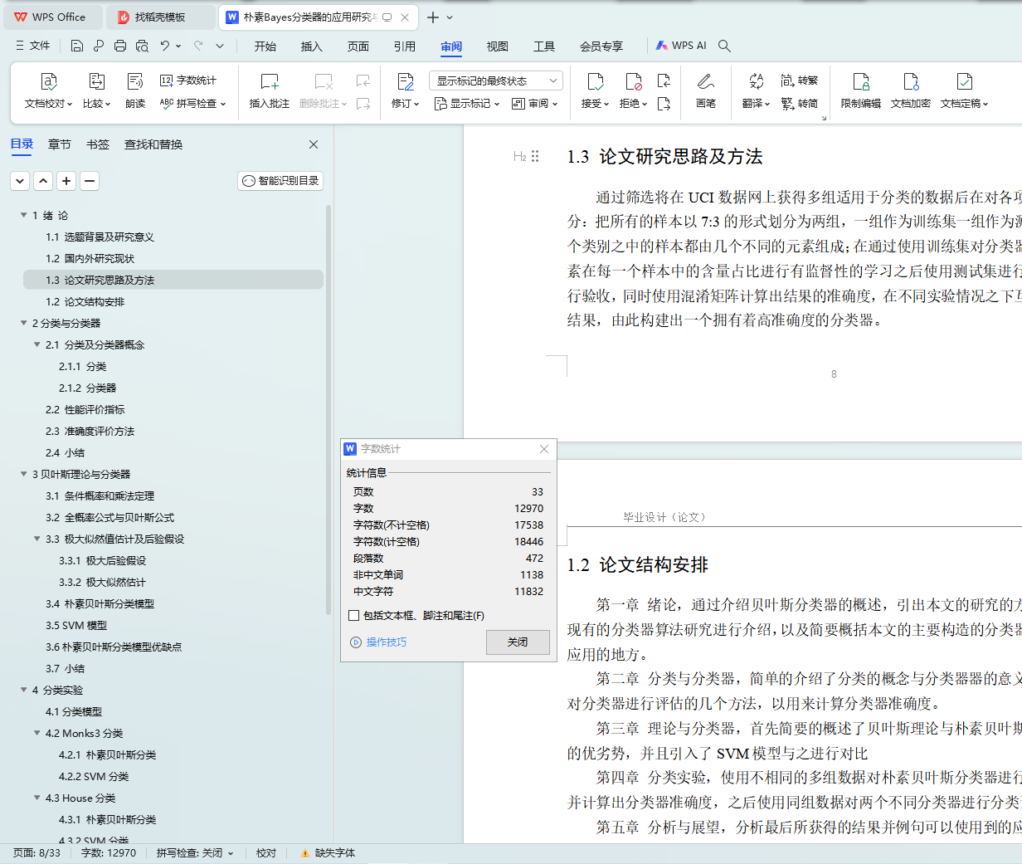Click the outline pane vertical scrollbar
Viewport: 1022px width, 864px height.
[328, 411]
